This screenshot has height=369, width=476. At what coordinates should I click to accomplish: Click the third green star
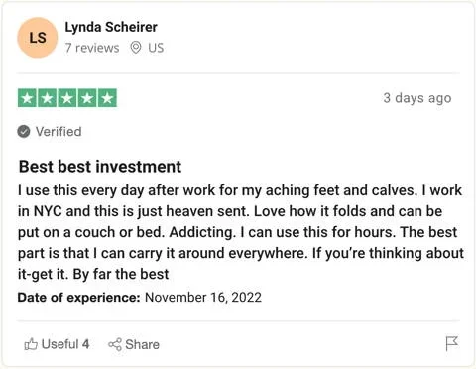67,98
